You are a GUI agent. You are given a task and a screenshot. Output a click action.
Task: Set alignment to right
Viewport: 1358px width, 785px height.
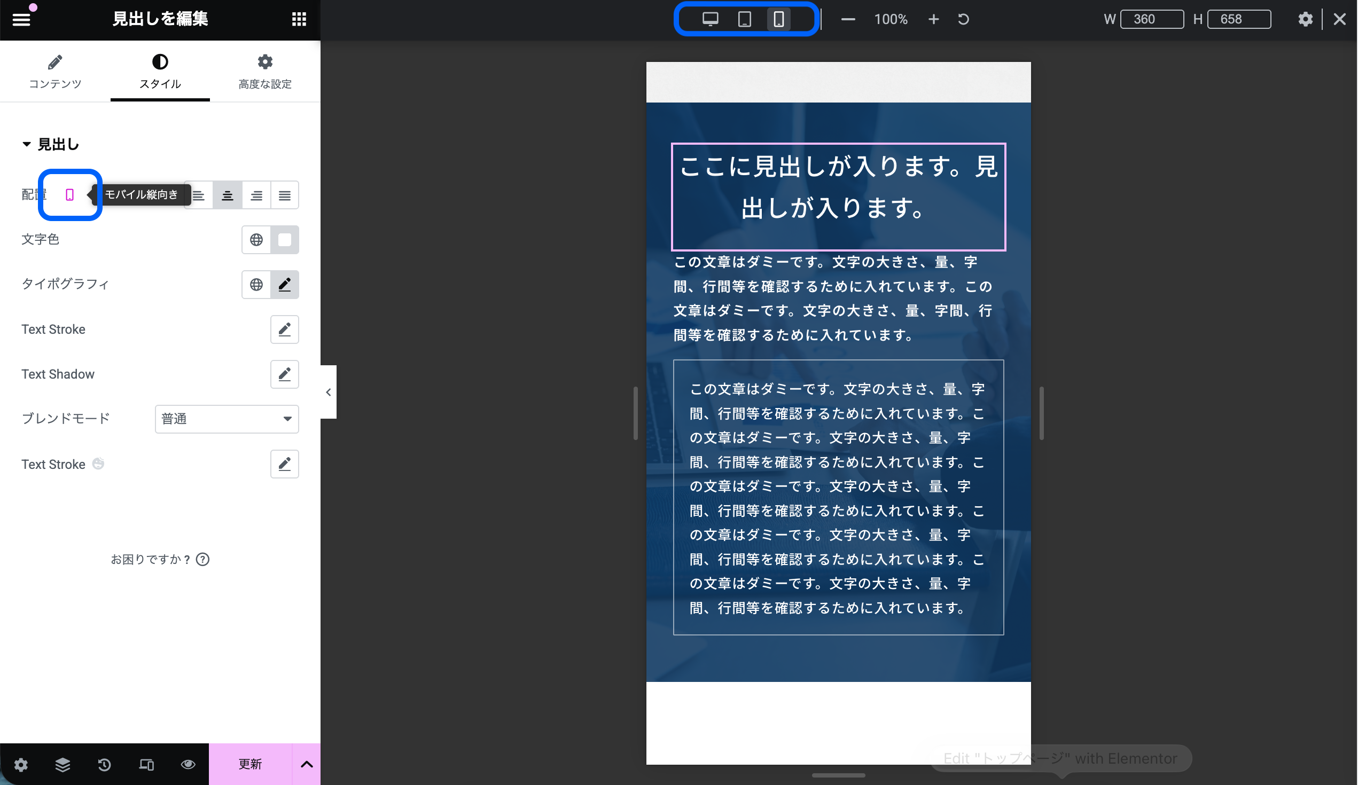[x=256, y=195]
